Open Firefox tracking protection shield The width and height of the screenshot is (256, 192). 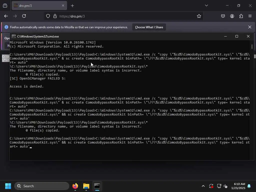48,16
